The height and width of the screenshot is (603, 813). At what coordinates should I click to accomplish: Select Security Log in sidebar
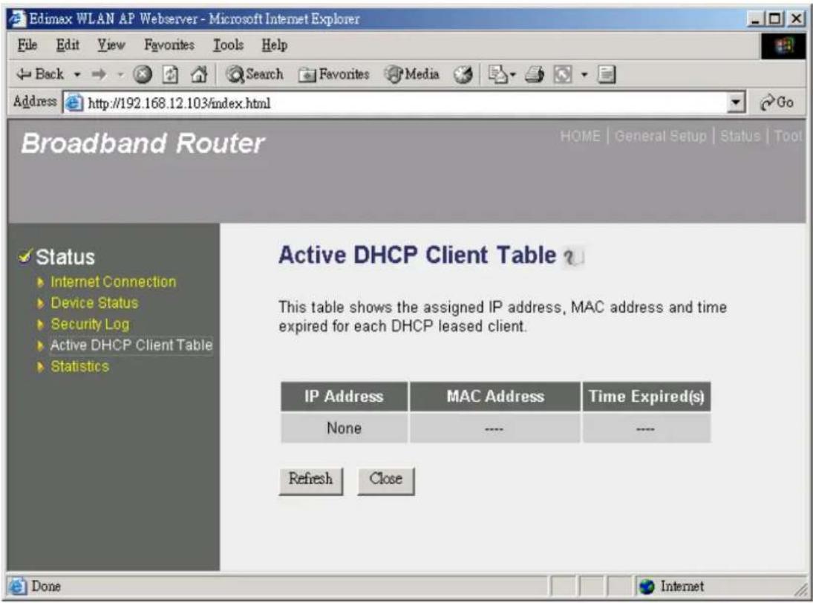(x=90, y=325)
